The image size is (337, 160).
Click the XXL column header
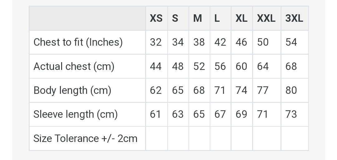(x=266, y=18)
